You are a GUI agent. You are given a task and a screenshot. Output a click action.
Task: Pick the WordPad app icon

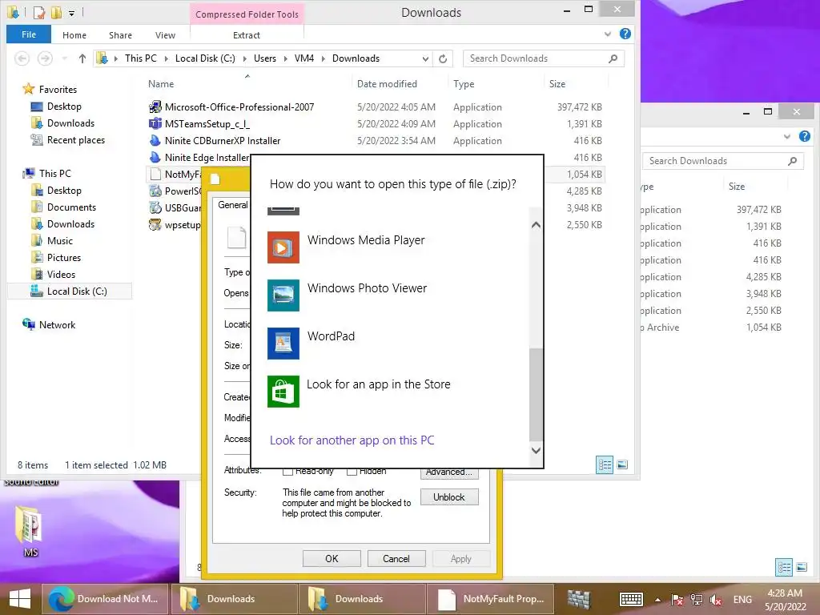283,344
